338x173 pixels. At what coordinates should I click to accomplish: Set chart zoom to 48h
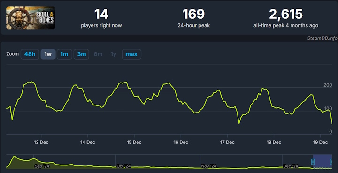point(30,54)
